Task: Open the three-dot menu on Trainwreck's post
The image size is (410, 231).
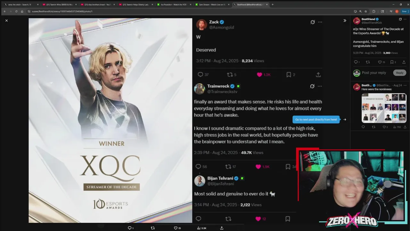Action: point(320,86)
